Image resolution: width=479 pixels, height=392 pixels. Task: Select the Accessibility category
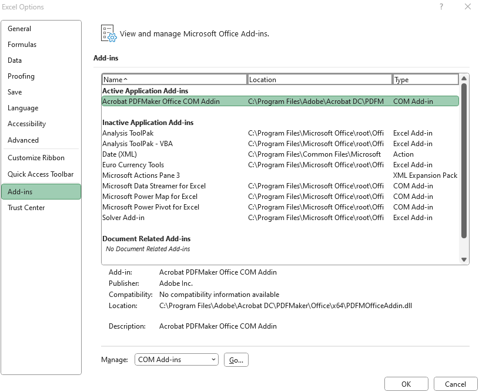point(41,124)
